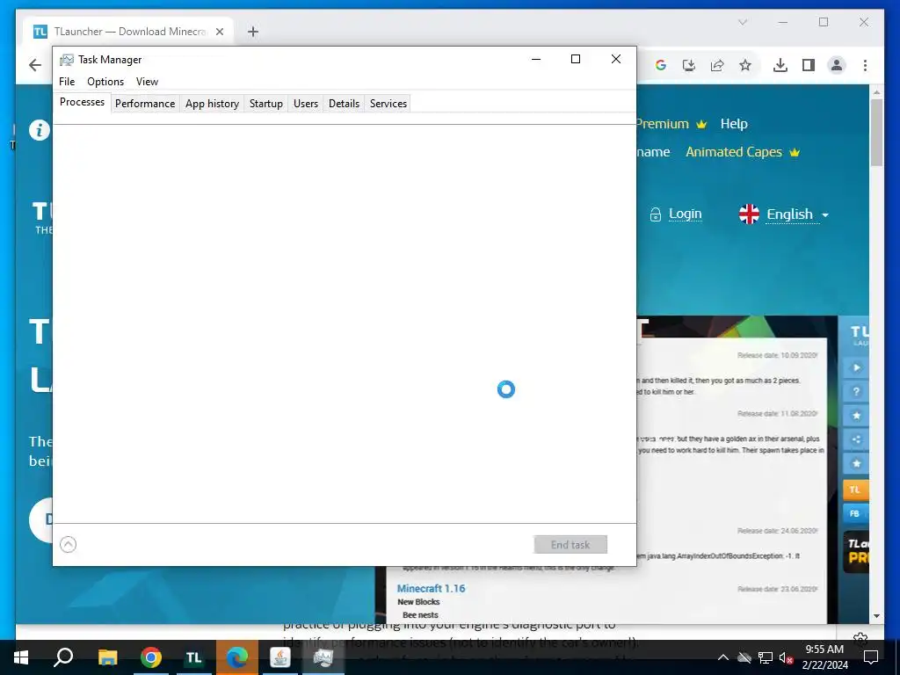
Task: Click the Task Manager title bar icon
Action: tap(67, 60)
